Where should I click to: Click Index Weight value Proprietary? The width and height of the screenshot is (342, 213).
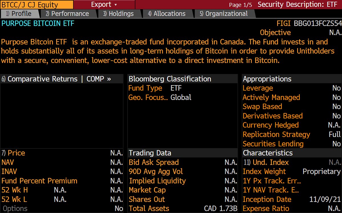pos(321,171)
